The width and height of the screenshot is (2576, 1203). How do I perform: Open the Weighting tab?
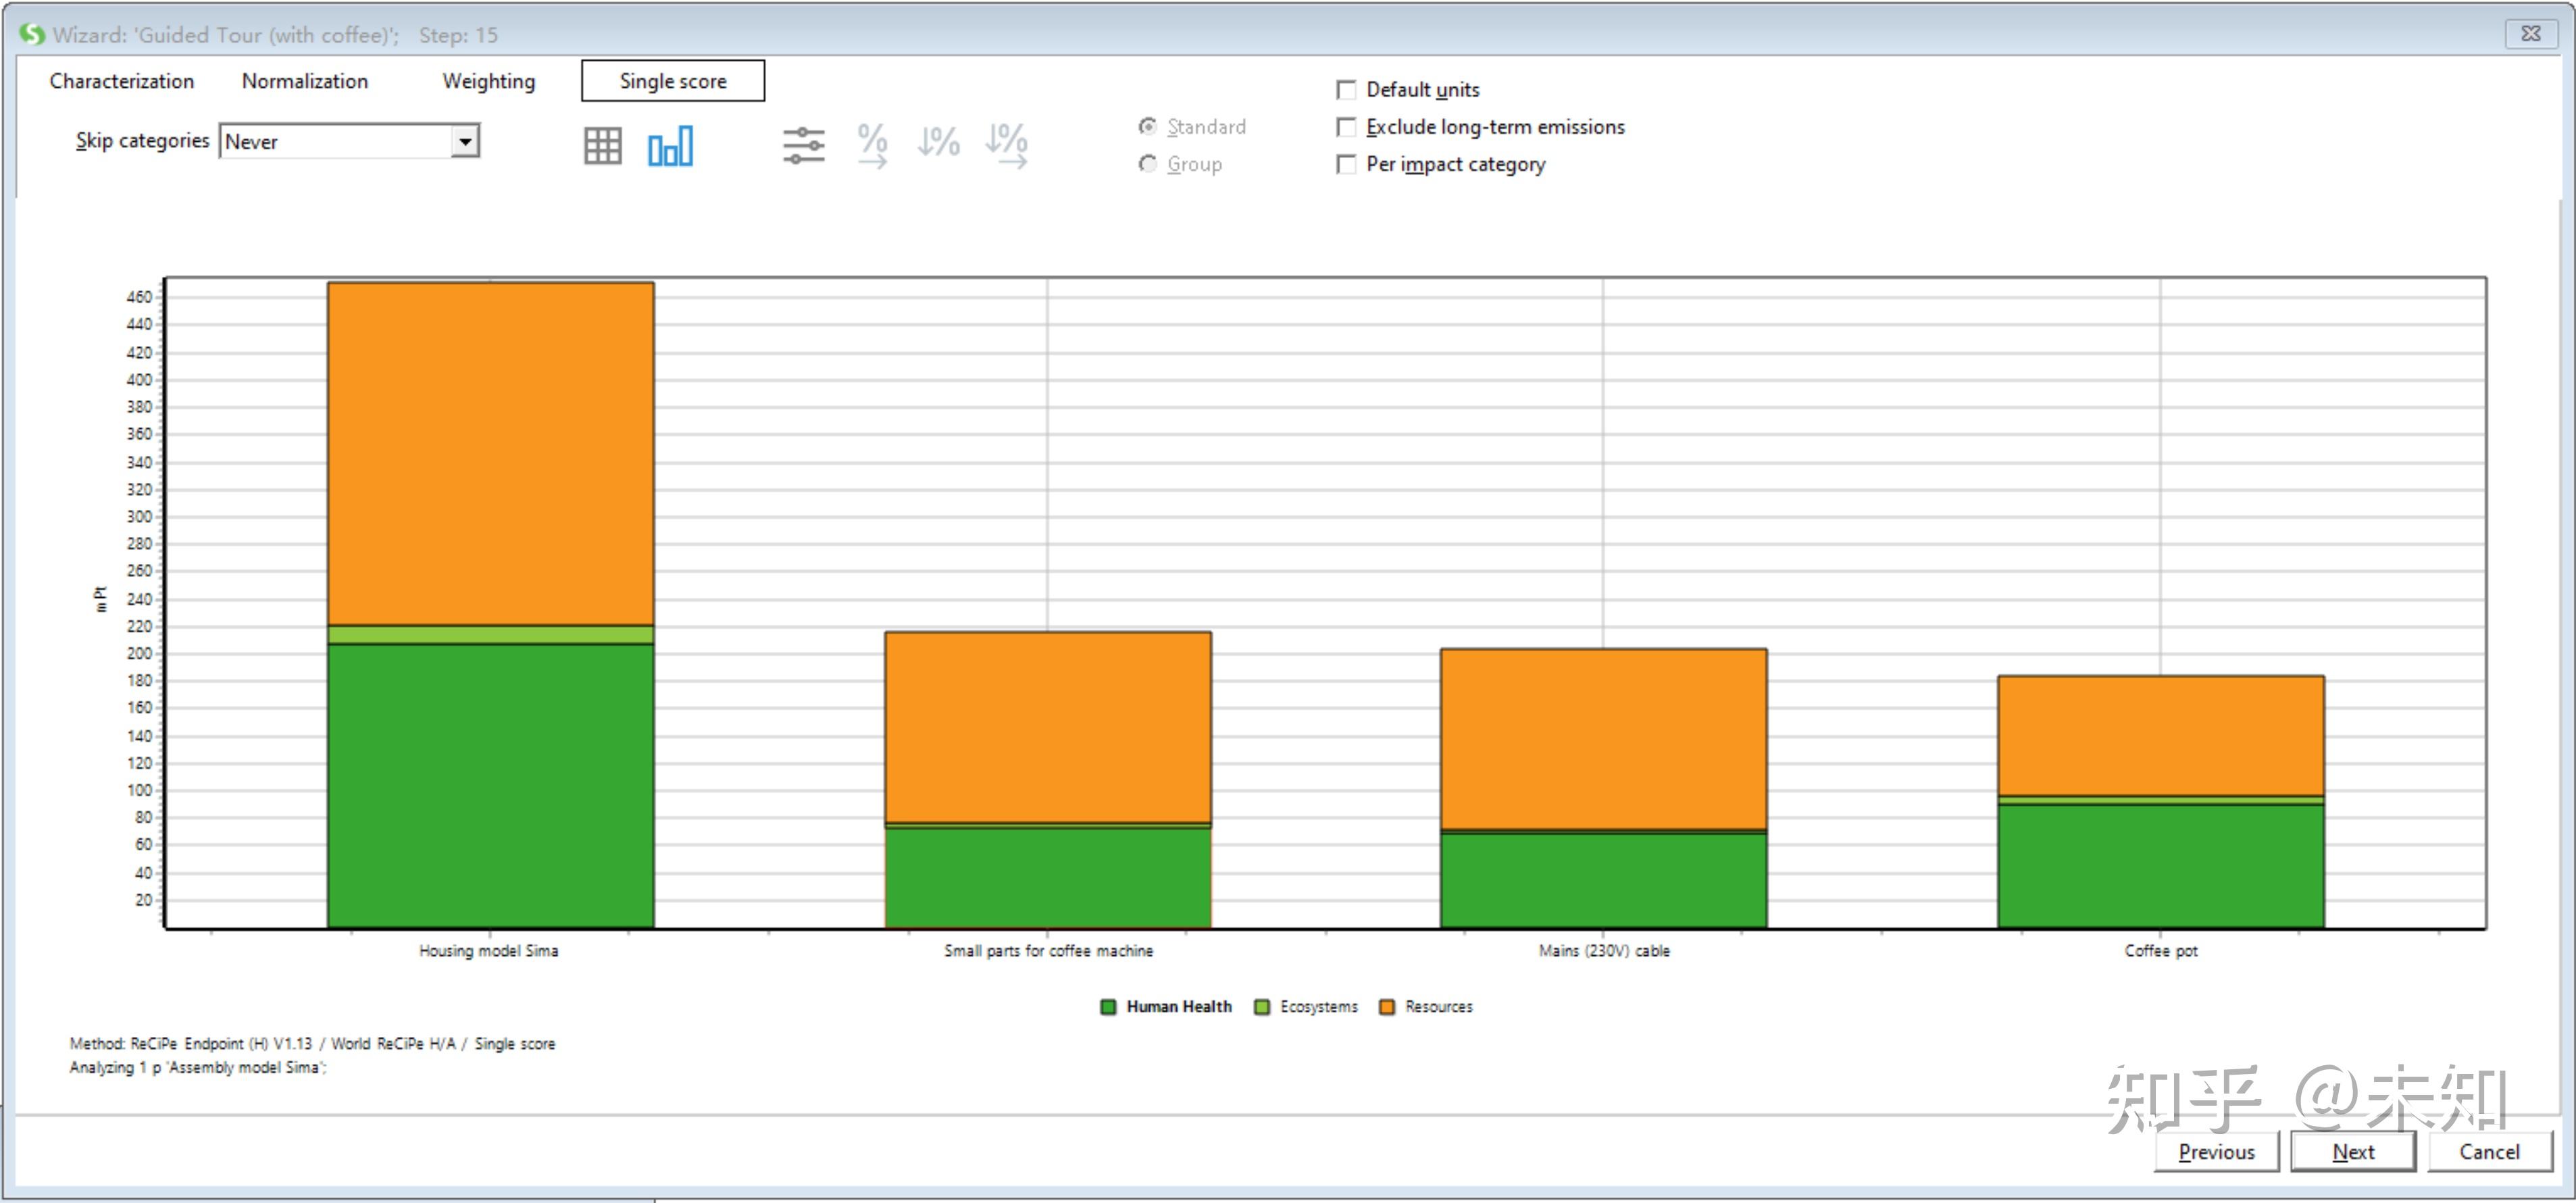click(488, 81)
